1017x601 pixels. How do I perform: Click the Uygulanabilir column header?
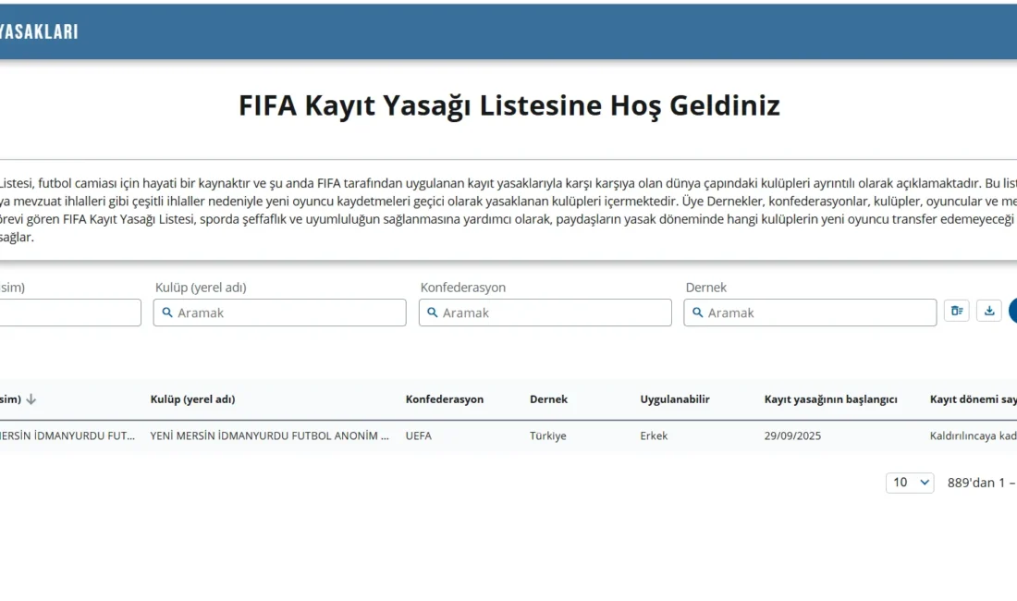675,399
